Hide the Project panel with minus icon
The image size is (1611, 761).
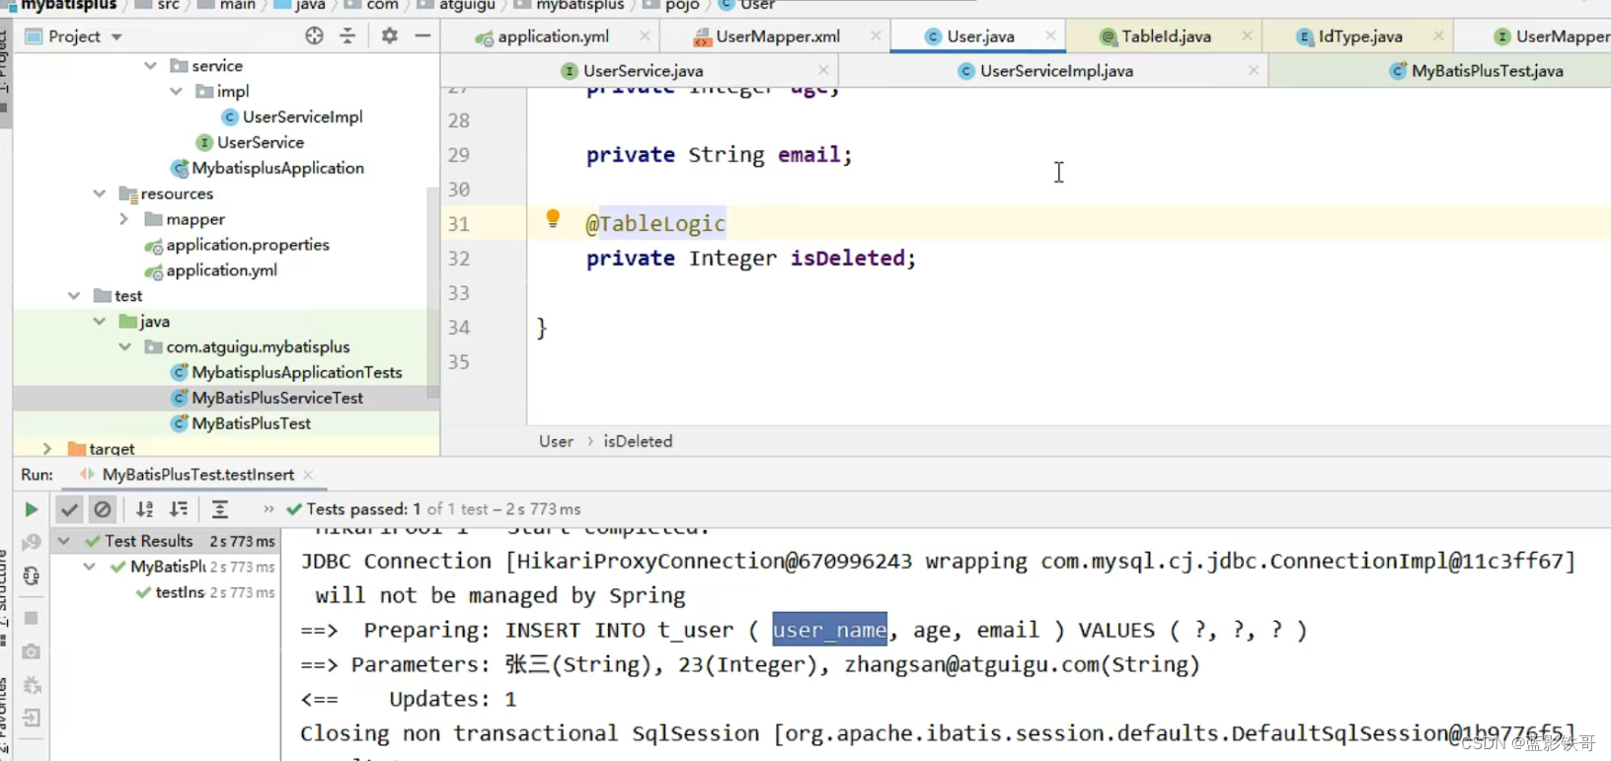click(422, 36)
